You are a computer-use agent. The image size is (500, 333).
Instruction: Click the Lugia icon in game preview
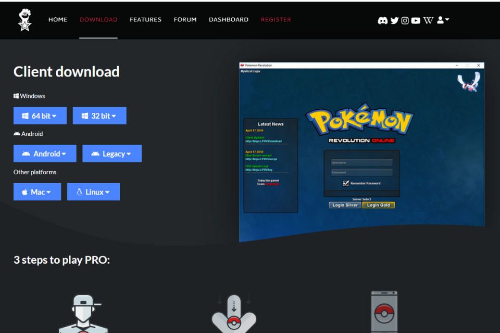click(x=469, y=82)
